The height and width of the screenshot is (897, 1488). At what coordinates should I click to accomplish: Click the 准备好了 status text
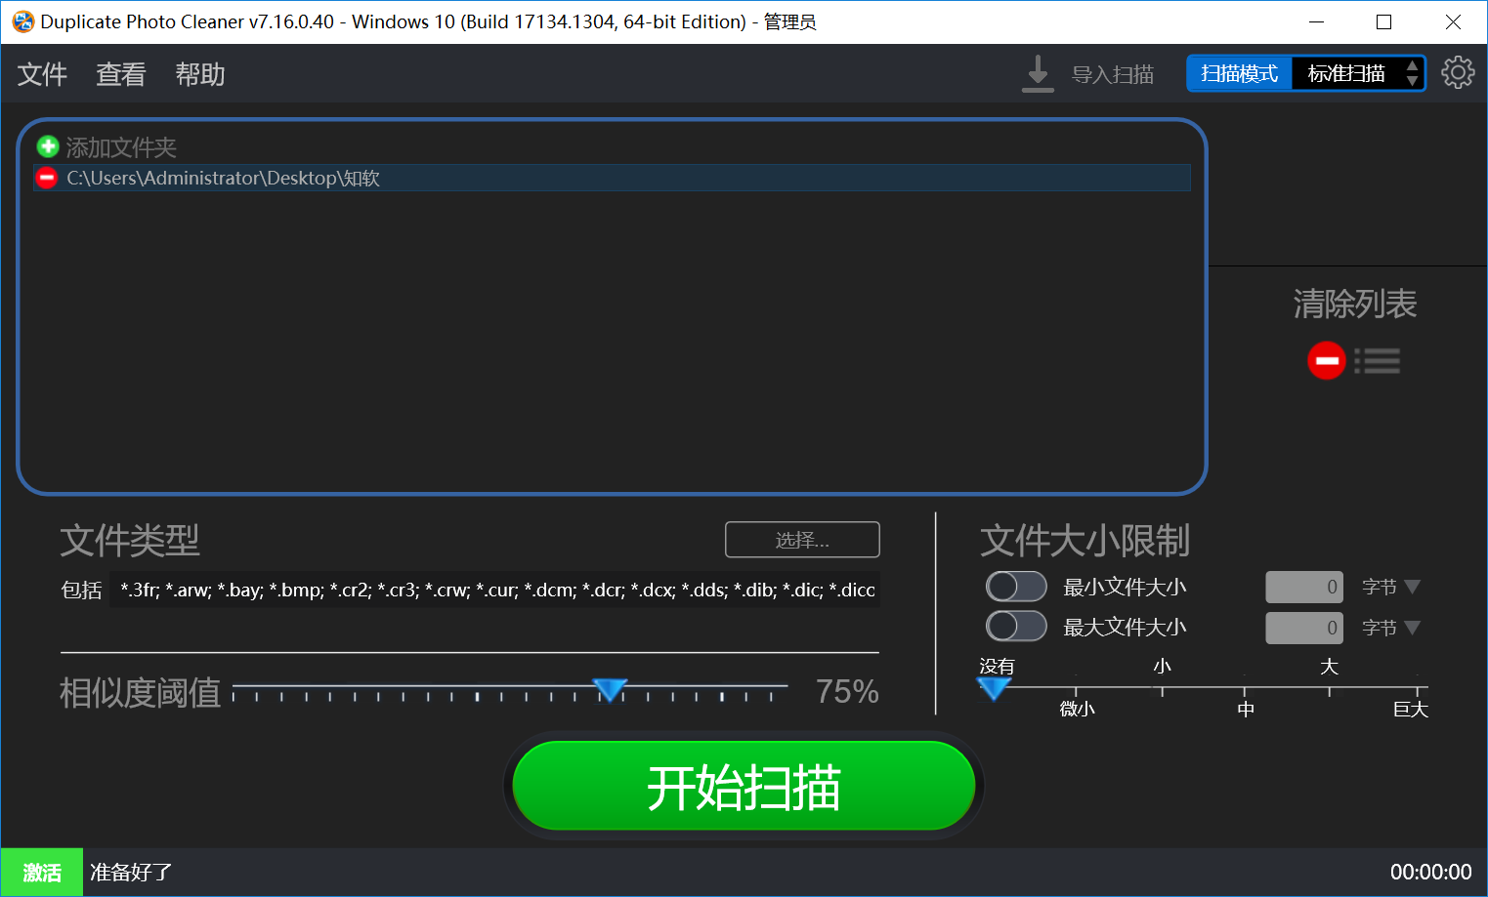point(132,873)
